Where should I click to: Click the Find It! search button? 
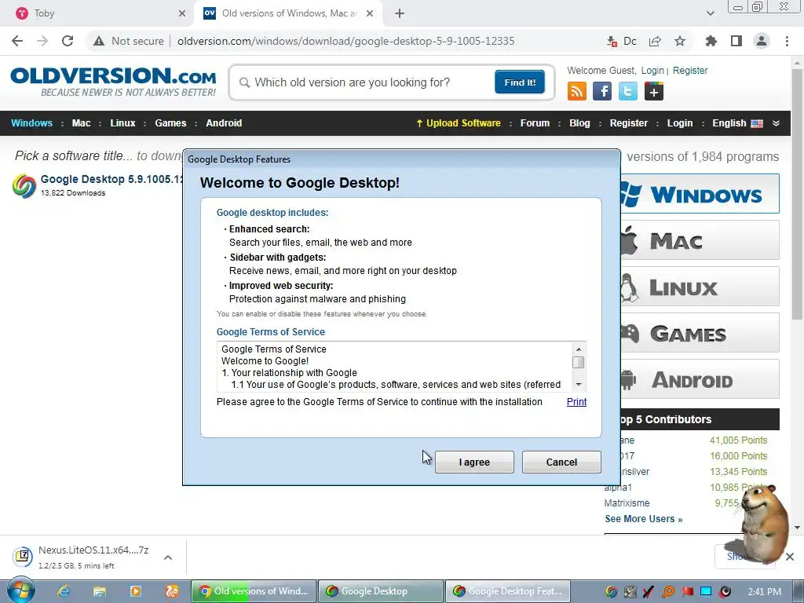[x=520, y=82]
